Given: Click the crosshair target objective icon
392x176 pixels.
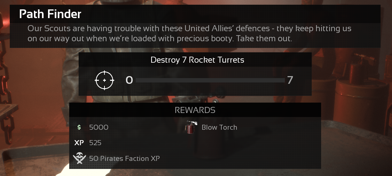Looking at the screenshot, I should point(104,80).
